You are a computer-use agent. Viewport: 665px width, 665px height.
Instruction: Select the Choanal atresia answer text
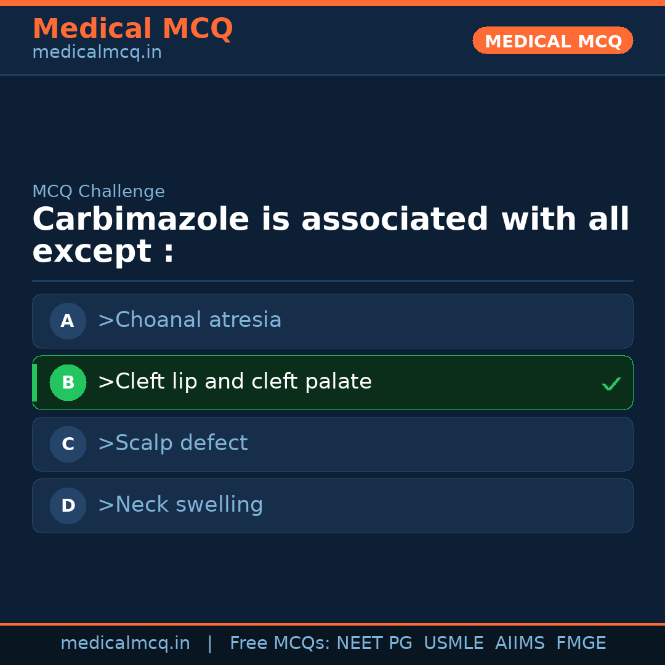click(190, 320)
